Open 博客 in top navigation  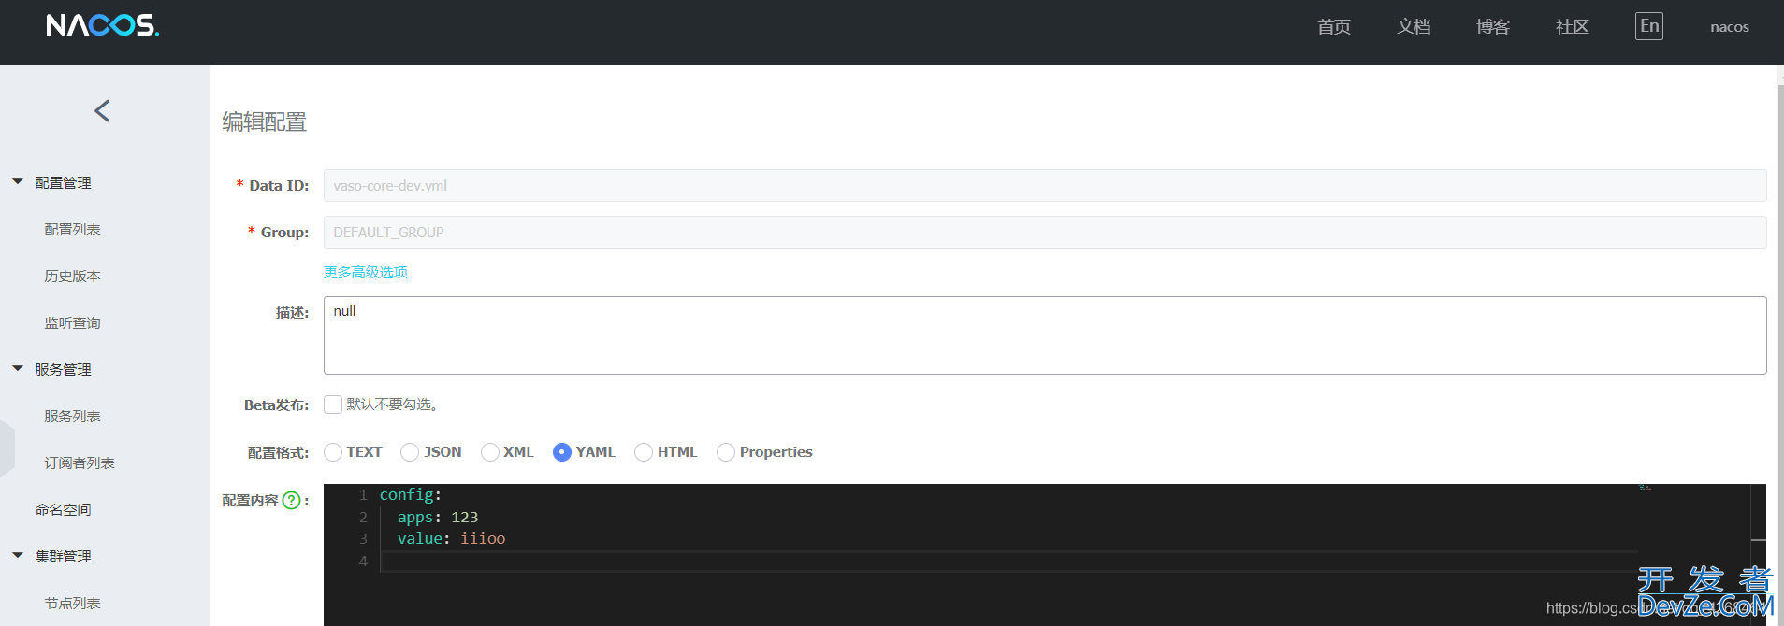coord(1493,27)
